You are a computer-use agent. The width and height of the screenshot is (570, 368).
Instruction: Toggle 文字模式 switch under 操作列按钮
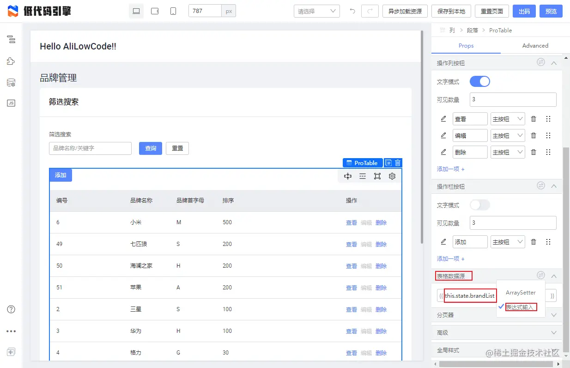click(x=480, y=81)
